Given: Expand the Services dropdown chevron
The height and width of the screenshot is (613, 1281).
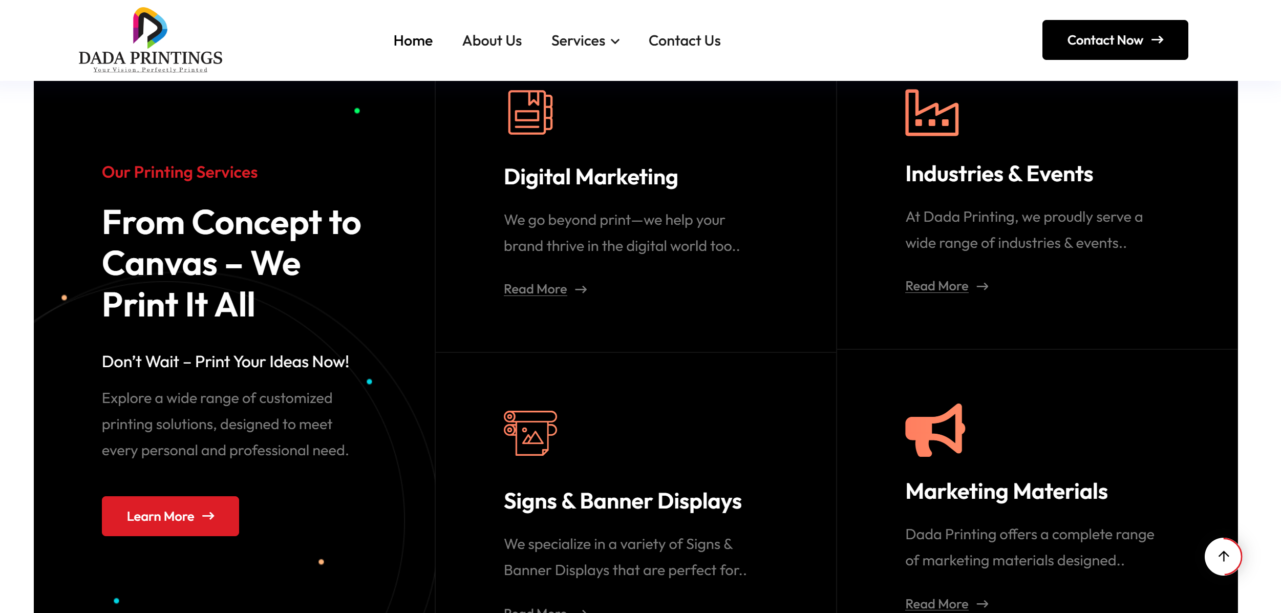Looking at the screenshot, I should click(x=615, y=41).
